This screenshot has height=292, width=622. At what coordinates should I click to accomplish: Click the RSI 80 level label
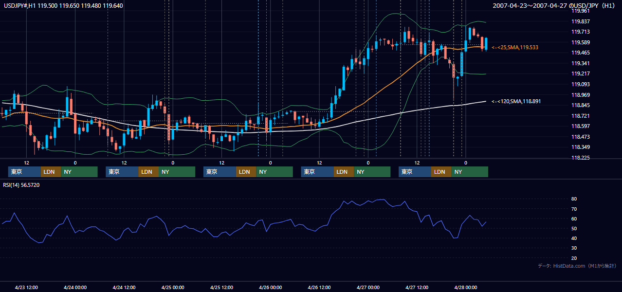pyautogui.click(x=574, y=199)
